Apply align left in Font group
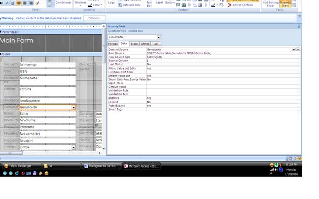Image resolution: width=319 pixels, height=199 pixels. click(19, 3)
